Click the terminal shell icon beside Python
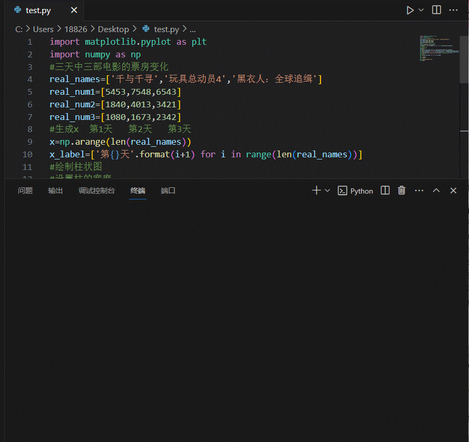Viewport: 469px width, 442px height. (x=342, y=190)
